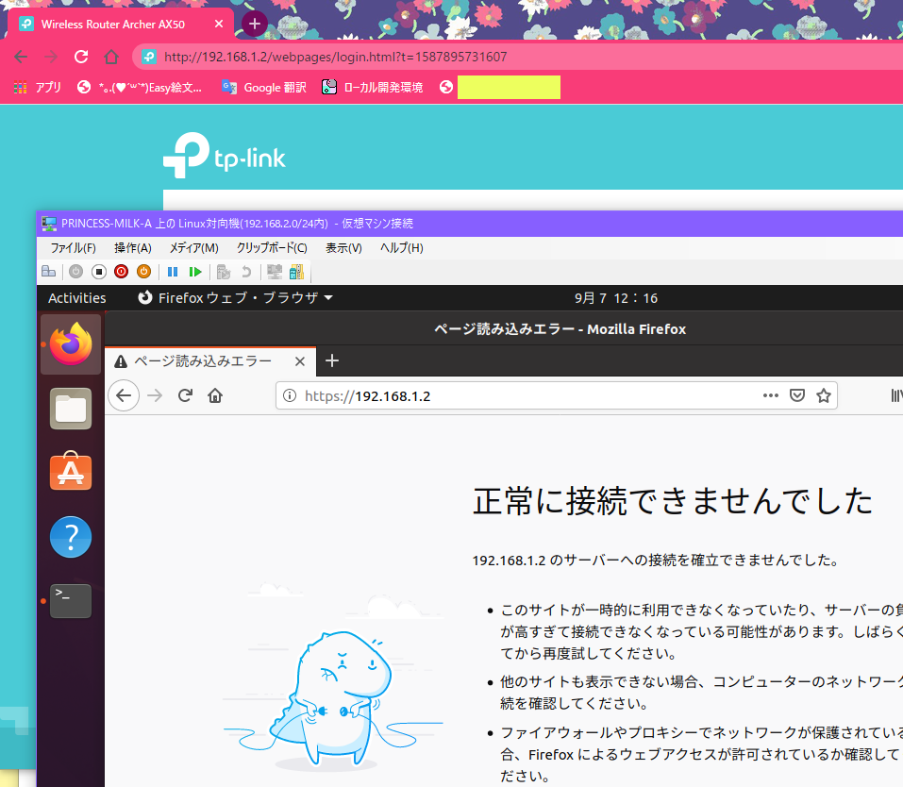Screen dimensions: 903x787
Task: Resume the VM with the green play icon
Action: (195, 272)
